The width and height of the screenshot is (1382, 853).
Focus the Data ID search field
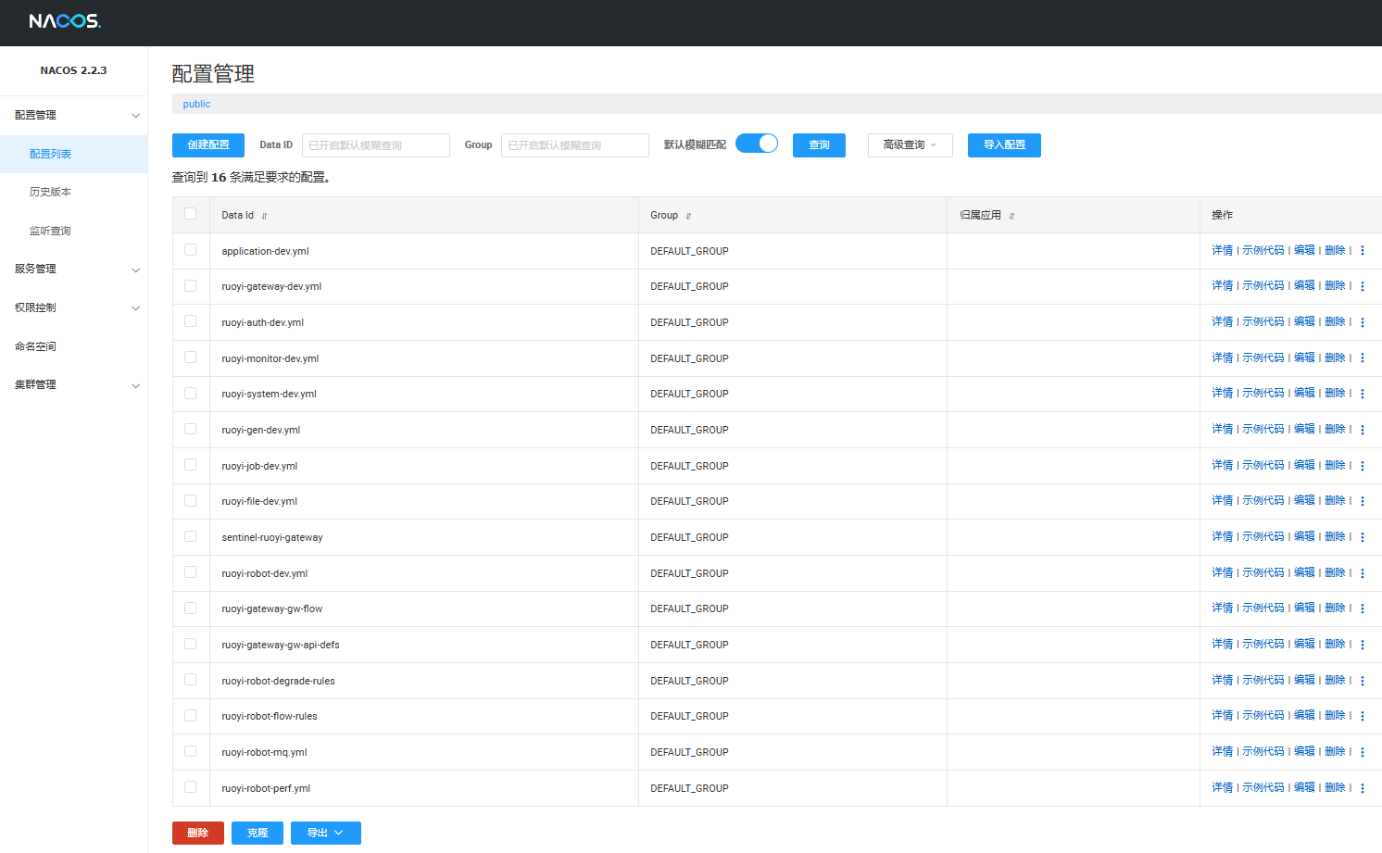(375, 145)
